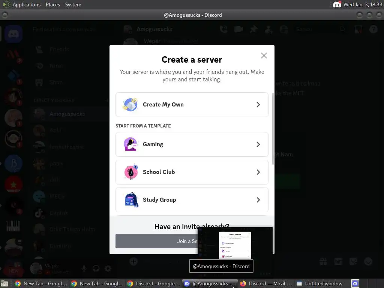This screenshot has height=288, width=384.
Task: Click the show desktop icon in taskbar
Action: point(4,283)
